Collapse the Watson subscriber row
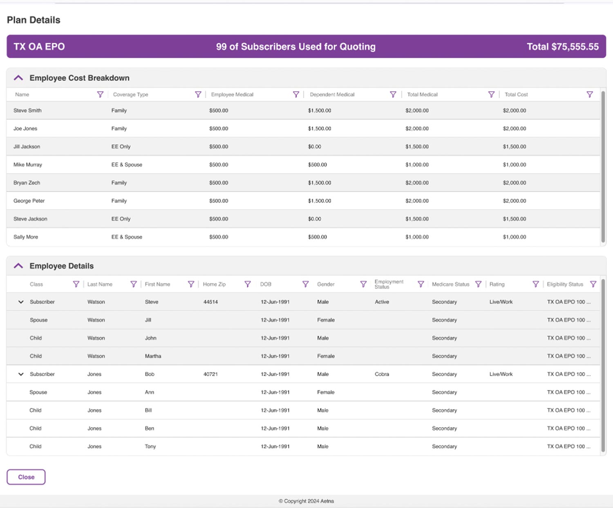 pyautogui.click(x=21, y=302)
